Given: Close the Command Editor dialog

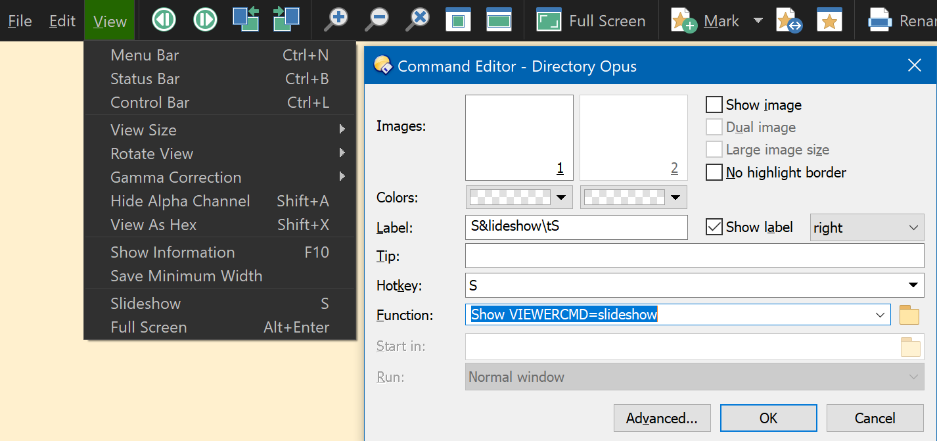Looking at the screenshot, I should 914,65.
